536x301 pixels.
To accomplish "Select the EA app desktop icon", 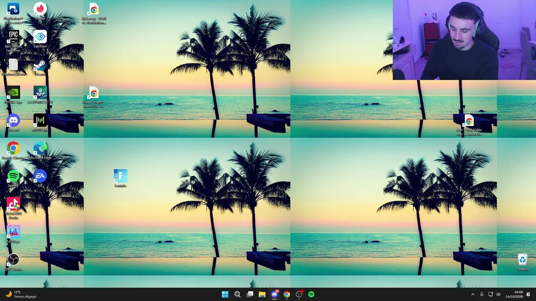I will (x=40, y=179).
